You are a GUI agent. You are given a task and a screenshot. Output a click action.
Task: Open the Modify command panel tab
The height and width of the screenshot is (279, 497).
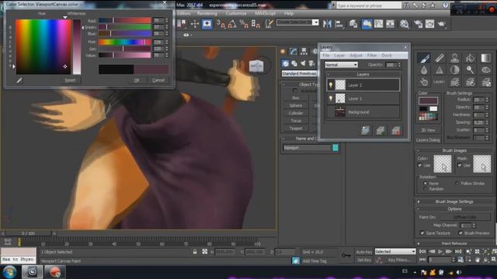[x=294, y=52]
